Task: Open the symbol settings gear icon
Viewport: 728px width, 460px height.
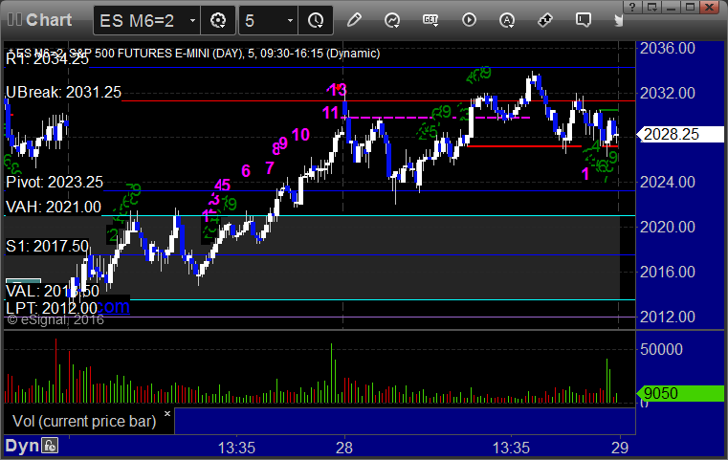Action: coord(218,20)
